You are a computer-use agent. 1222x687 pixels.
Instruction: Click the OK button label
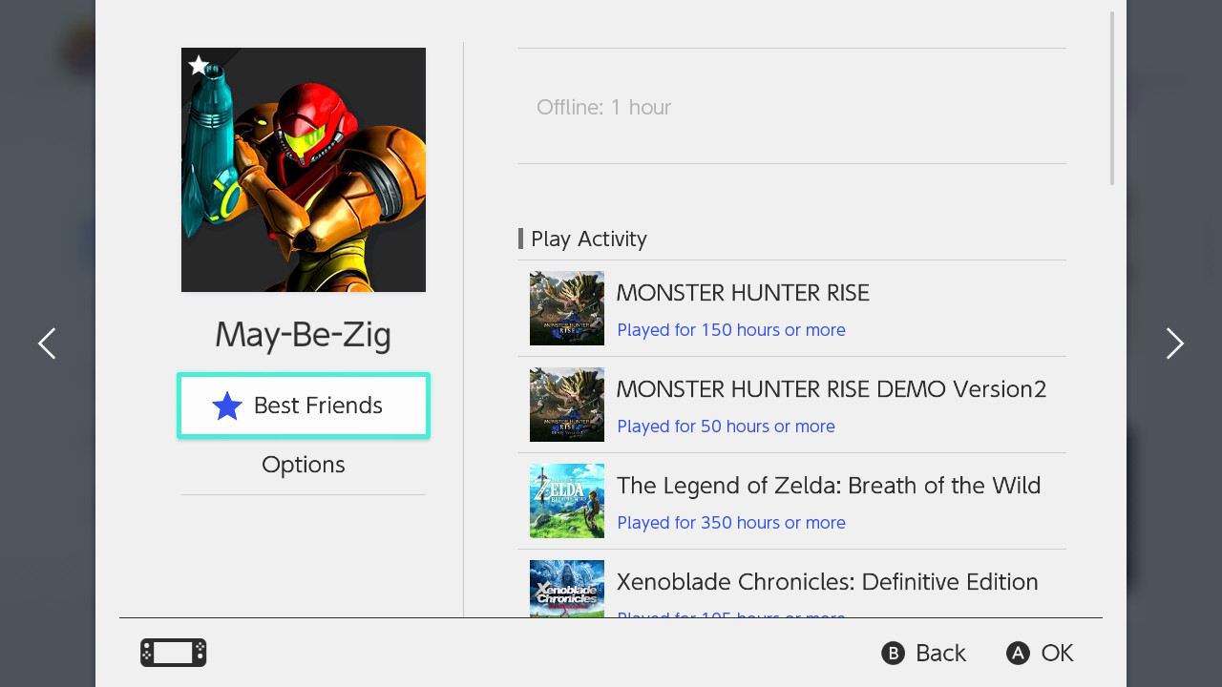coord(1057,653)
